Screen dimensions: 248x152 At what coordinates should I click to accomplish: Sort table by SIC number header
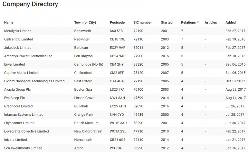click(142, 22)
